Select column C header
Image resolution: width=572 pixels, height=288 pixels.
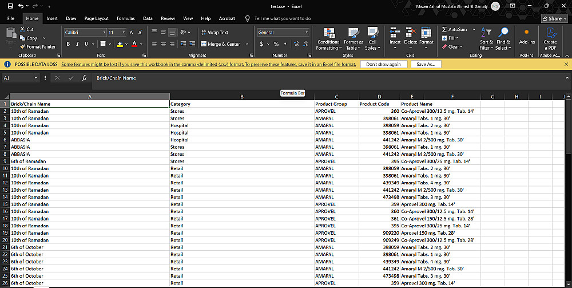[x=336, y=97]
